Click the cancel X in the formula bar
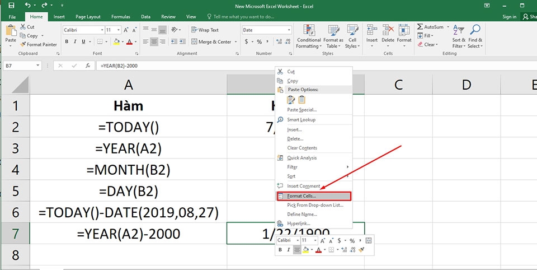Screen dimensions: 537x270 point(60,66)
